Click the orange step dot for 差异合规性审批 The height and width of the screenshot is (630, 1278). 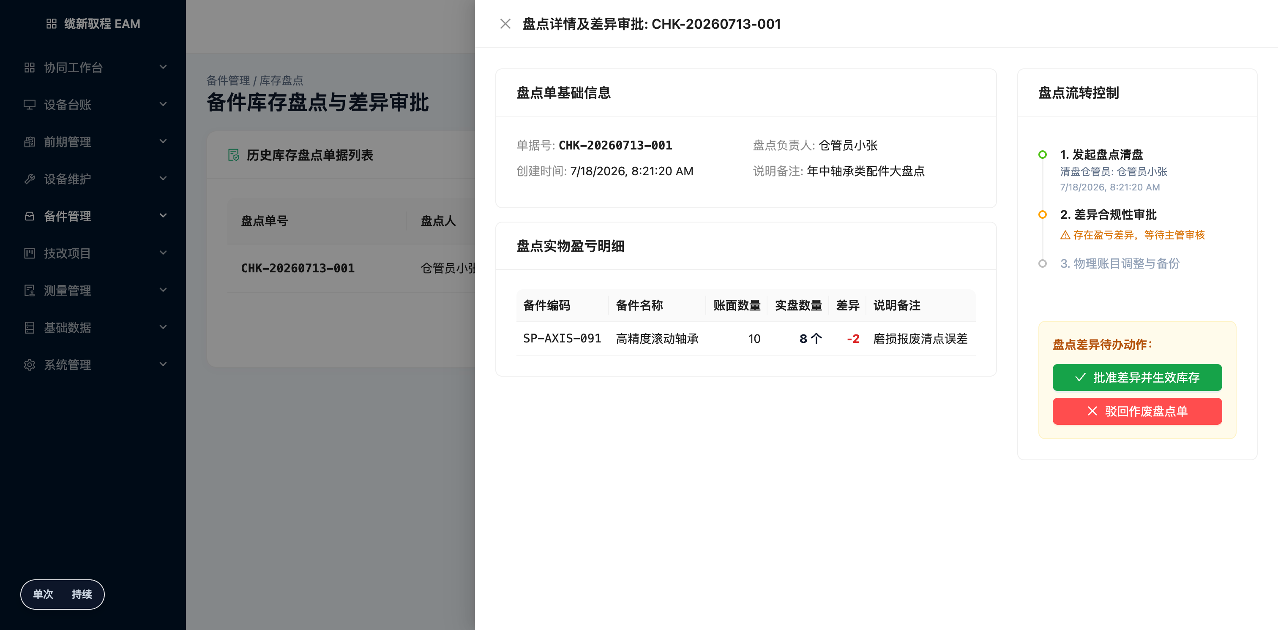coord(1042,215)
